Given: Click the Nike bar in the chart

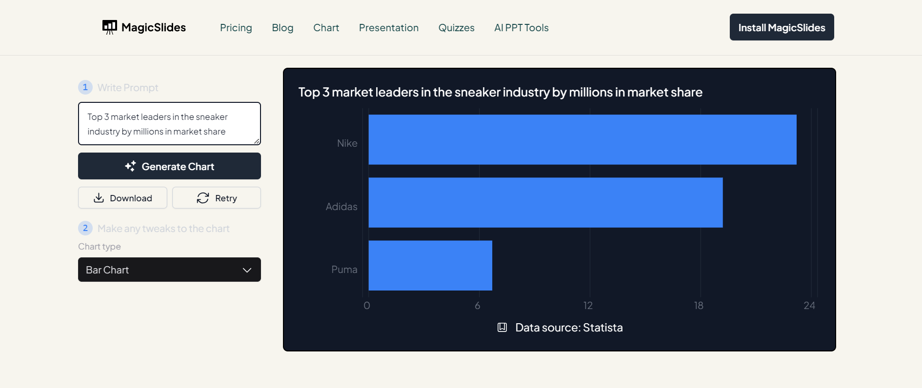Looking at the screenshot, I should [582, 140].
